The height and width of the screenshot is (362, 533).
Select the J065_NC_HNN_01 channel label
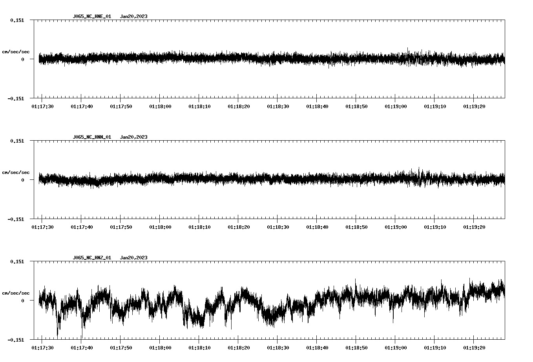click(x=91, y=137)
